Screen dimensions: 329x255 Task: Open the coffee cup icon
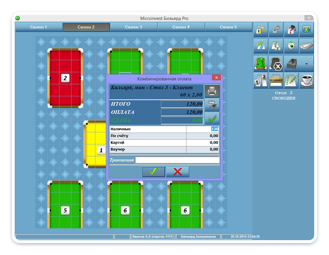tap(306, 81)
